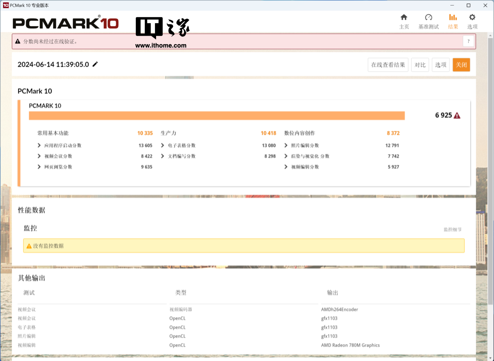Click the red warning icon beside 6 925
494x361 pixels.
click(x=457, y=116)
